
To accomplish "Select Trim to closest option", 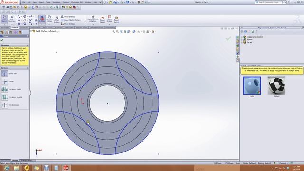I will pyautogui.click(x=5, y=105).
